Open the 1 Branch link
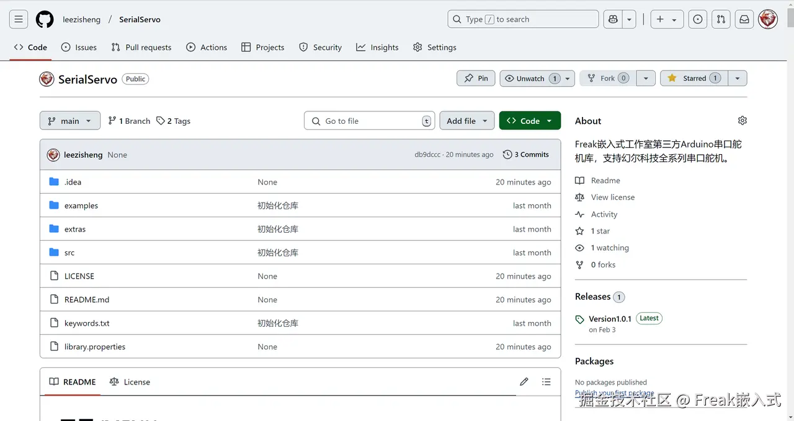Image resolution: width=794 pixels, height=421 pixels. coord(129,121)
